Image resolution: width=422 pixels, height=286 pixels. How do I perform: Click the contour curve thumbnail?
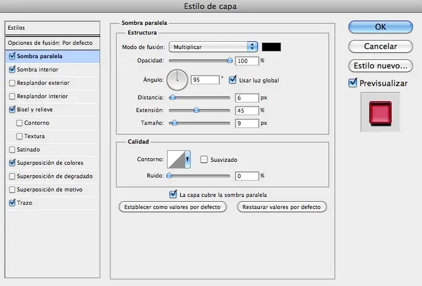176,159
